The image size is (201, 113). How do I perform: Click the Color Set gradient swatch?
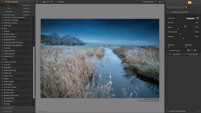(x=190, y=18)
